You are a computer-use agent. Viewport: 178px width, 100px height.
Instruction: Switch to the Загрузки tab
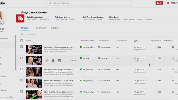pos(25,28)
